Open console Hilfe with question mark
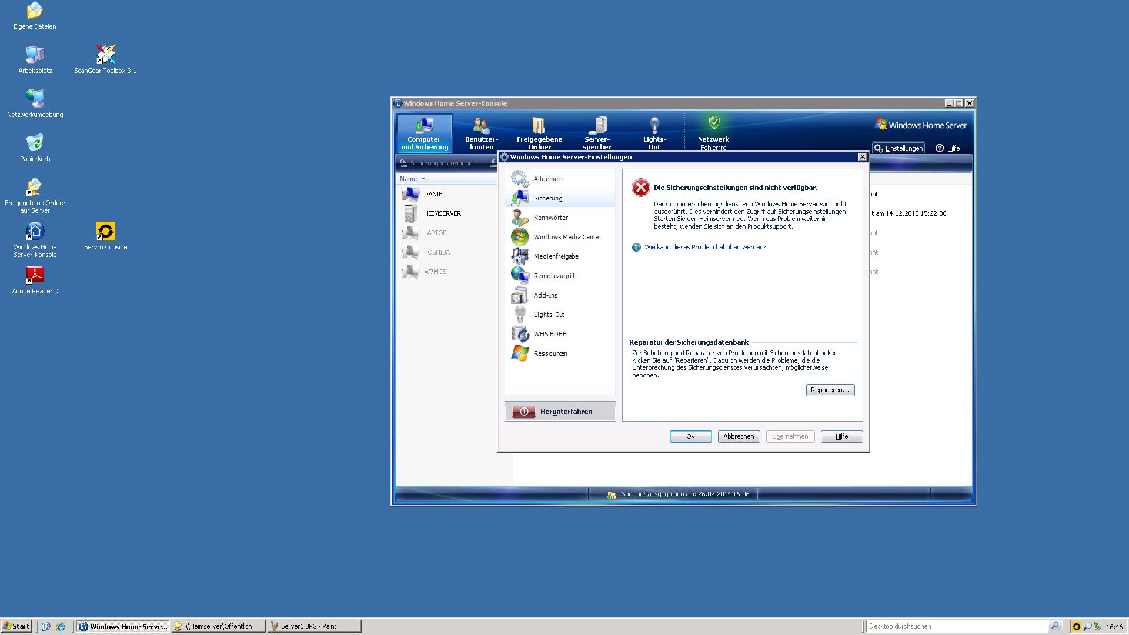 [x=947, y=148]
